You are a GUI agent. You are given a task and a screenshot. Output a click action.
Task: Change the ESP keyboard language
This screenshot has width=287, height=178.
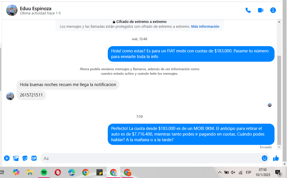pyautogui.click(x=248, y=172)
